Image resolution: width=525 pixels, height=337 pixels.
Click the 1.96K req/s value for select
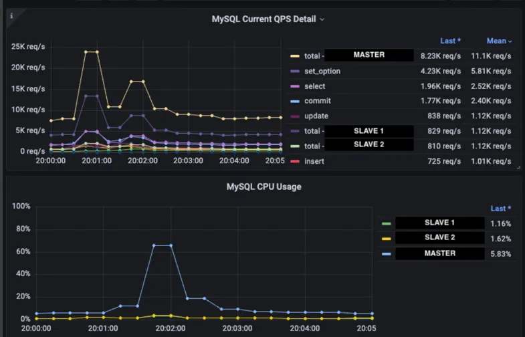[x=441, y=86]
